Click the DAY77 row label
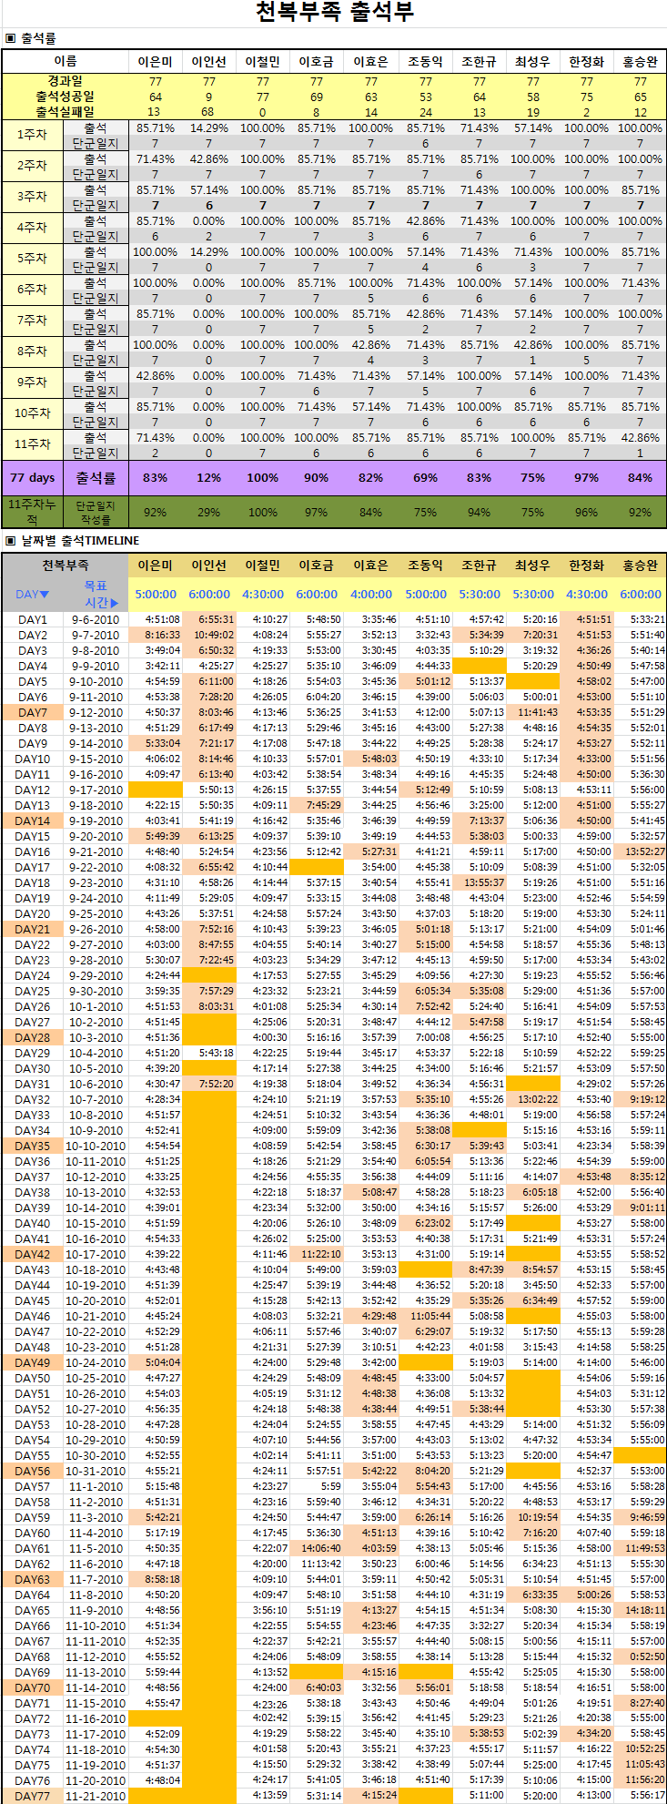The image size is (667, 1804). point(33,1796)
